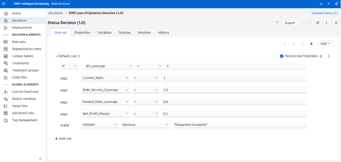Open the applications menu grid icon
Image resolution: width=341 pixels, height=162 pixels.
tap(3, 4)
